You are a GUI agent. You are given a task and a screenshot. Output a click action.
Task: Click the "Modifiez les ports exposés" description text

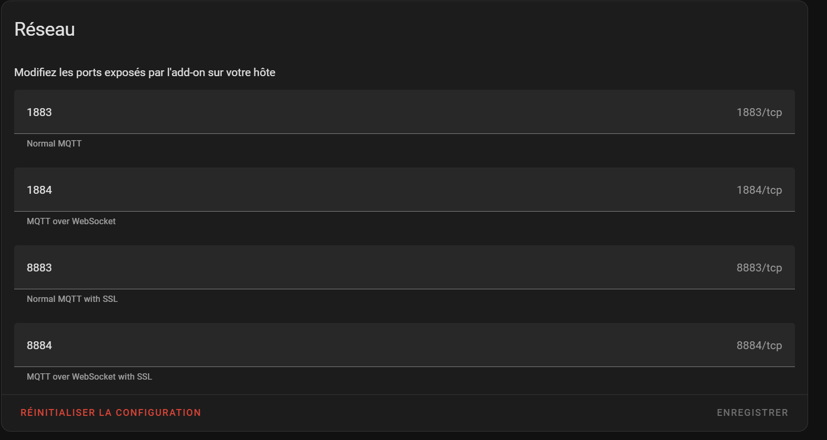(144, 72)
